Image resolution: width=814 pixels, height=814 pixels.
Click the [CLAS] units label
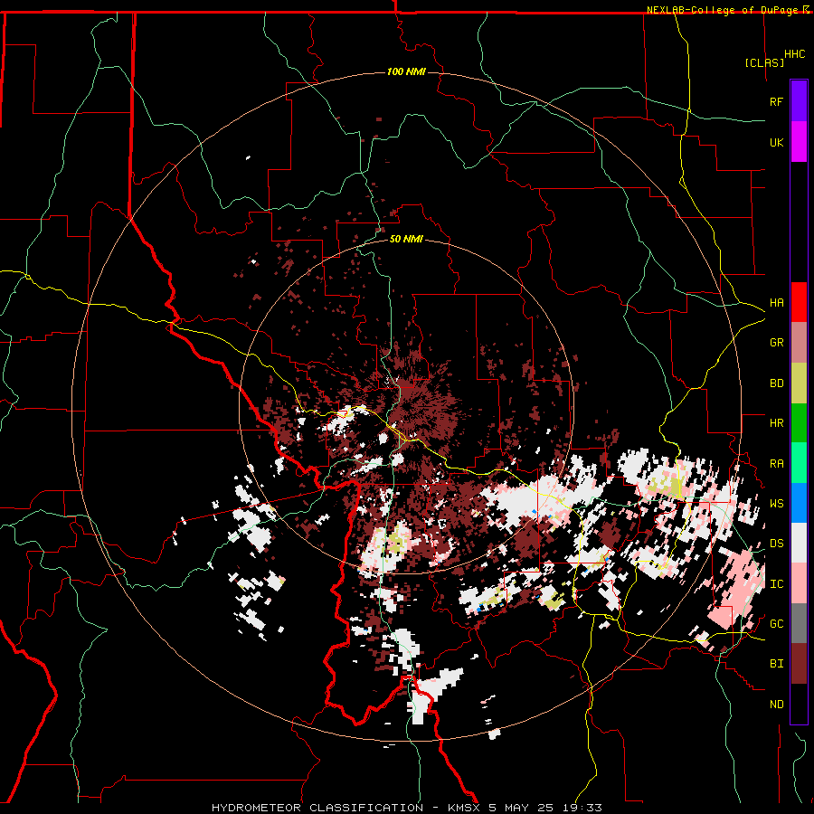click(x=764, y=62)
